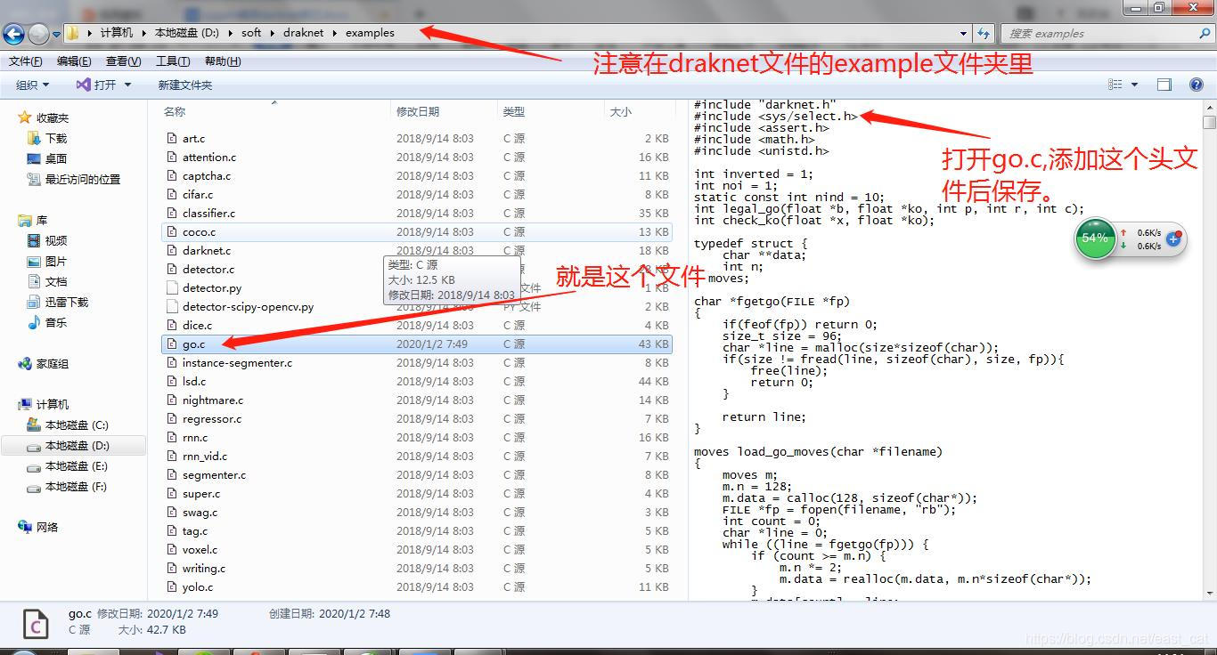This screenshot has height=655, width=1217.
Task: Open the 组织 dropdown in toolbar
Action: pos(33,85)
